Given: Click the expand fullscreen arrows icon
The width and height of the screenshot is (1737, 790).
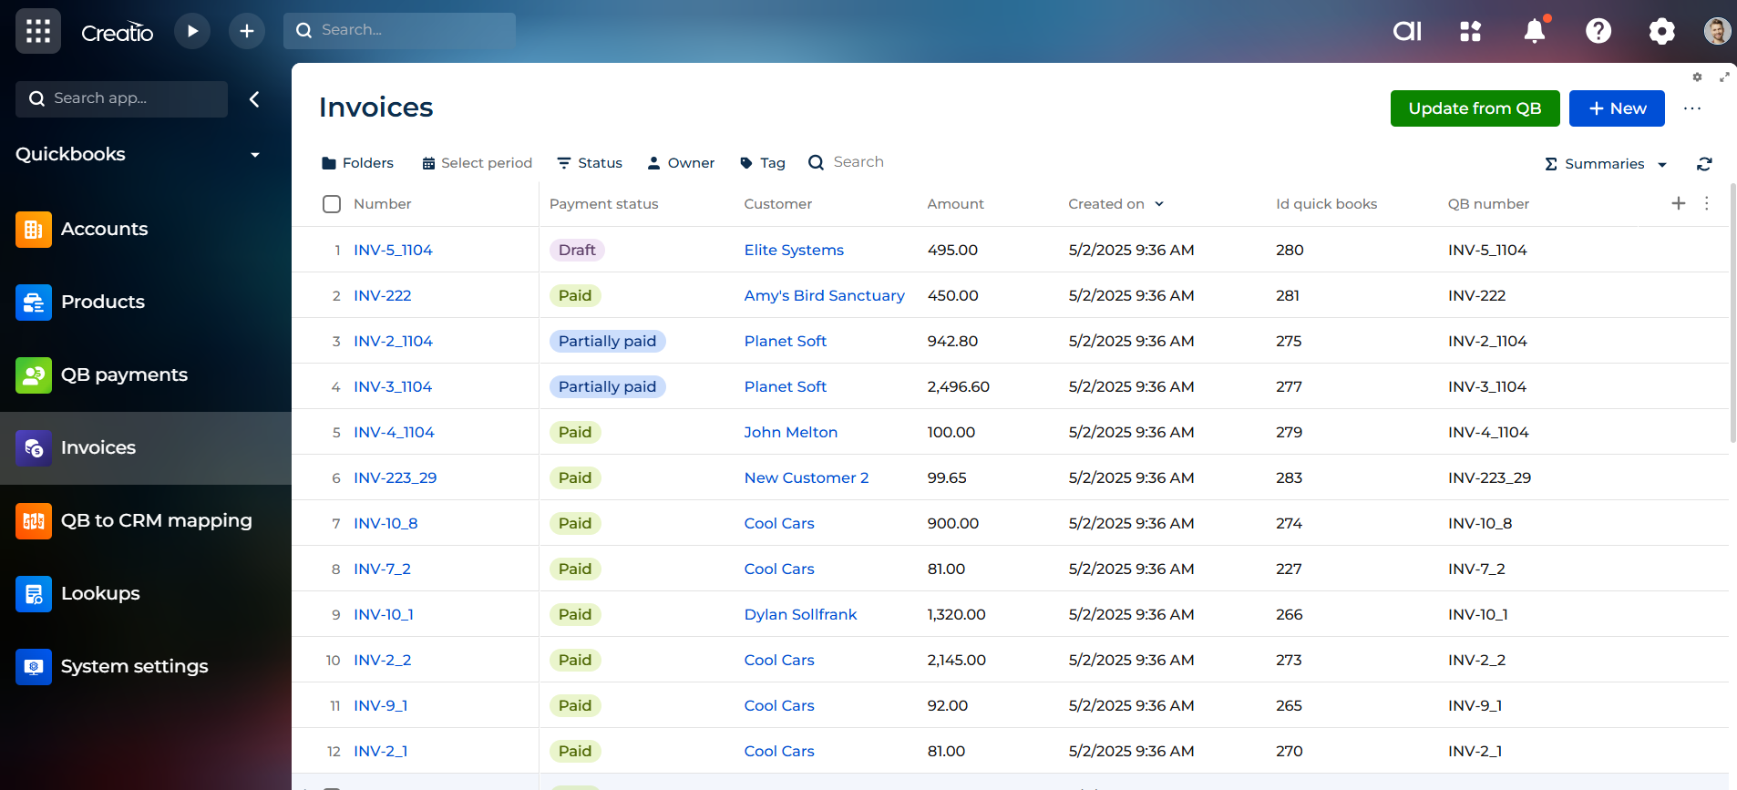Looking at the screenshot, I should (1724, 77).
